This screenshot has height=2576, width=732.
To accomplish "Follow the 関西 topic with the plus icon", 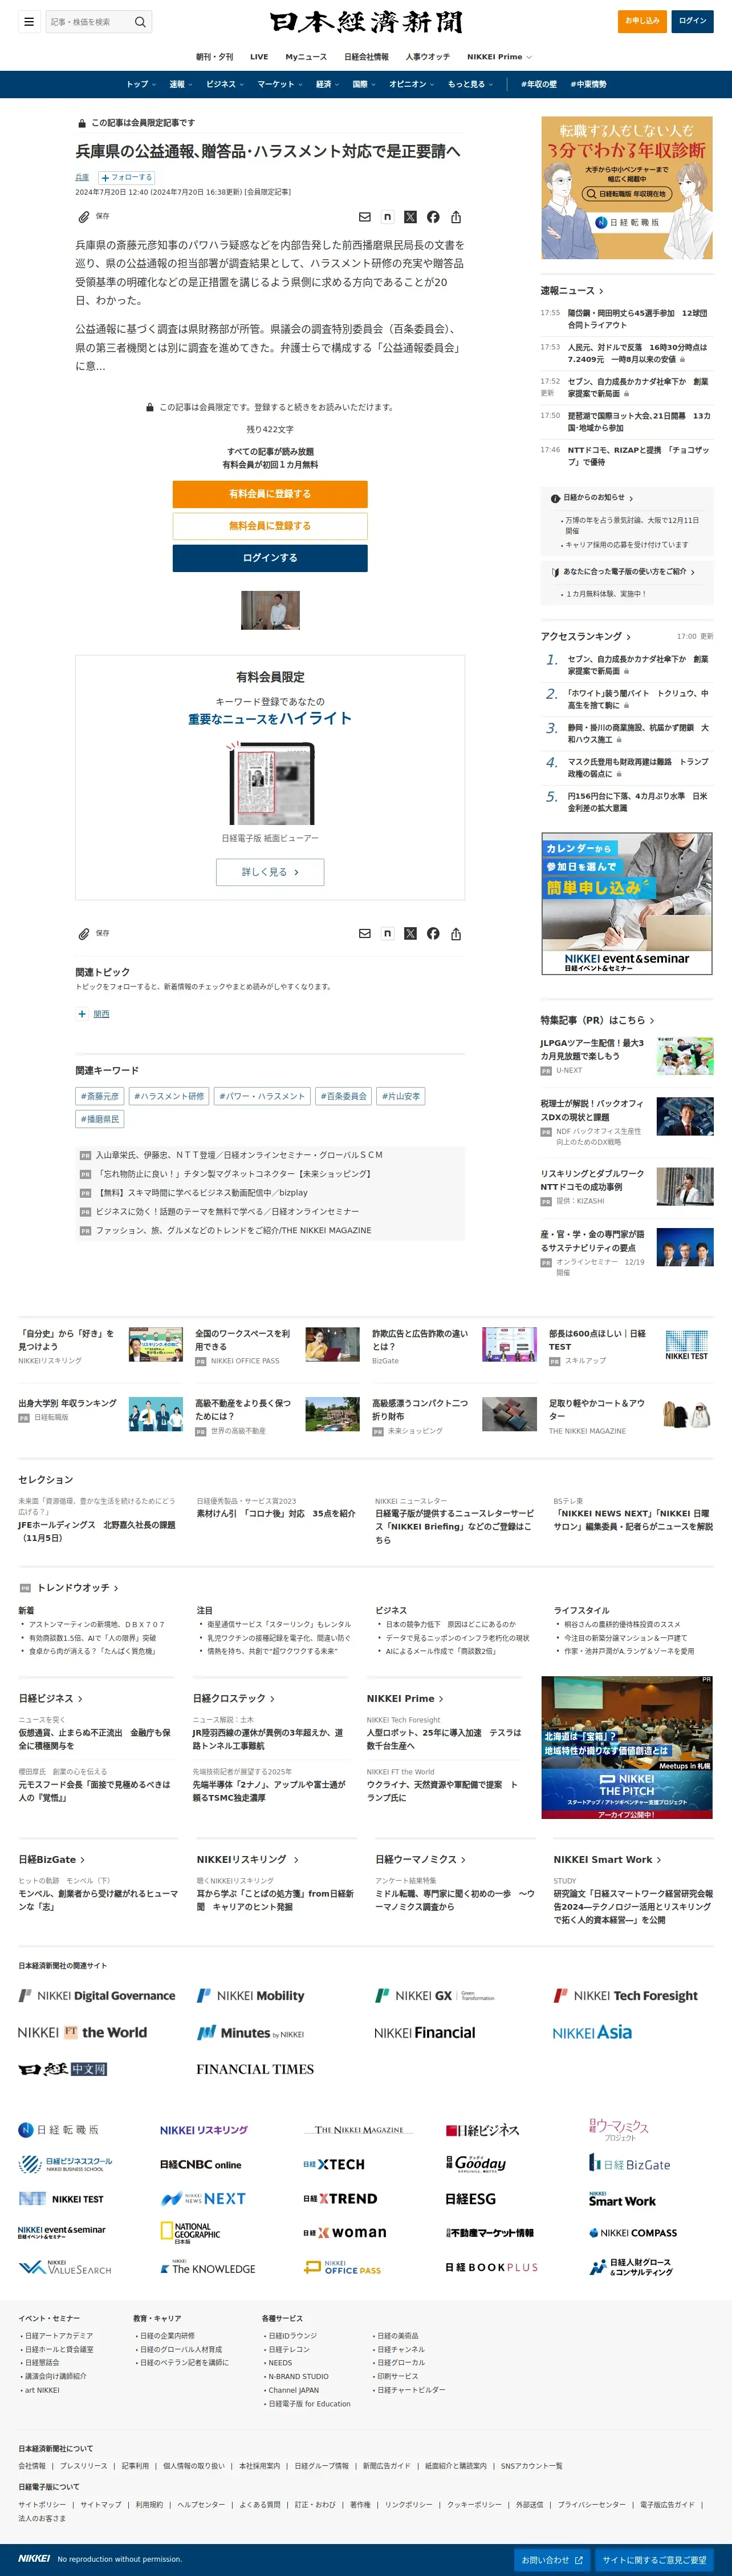I will click(82, 1014).
